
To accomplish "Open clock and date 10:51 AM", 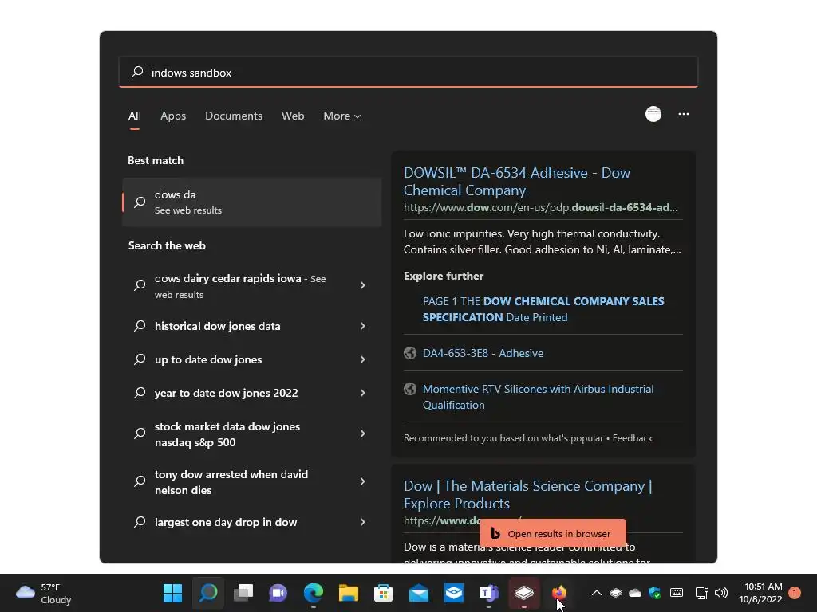I will [x=760, y=593].
